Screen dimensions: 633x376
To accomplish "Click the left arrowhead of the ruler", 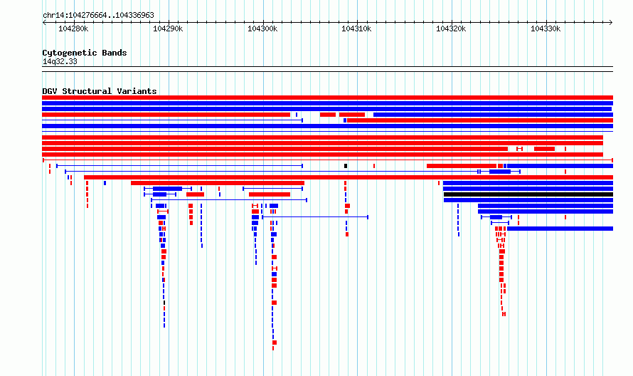I will click(44, 23).
